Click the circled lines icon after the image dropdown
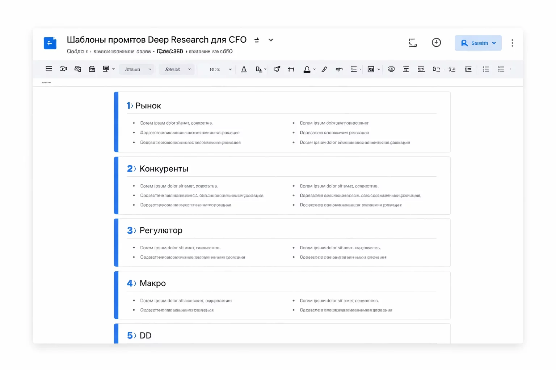Screen dimensions: 556x370 [391, 69]
